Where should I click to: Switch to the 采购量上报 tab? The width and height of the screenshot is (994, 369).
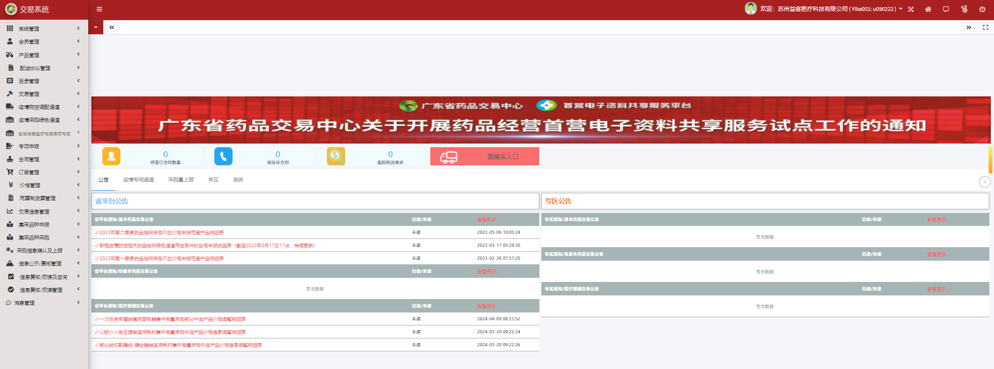click(181, 180)
